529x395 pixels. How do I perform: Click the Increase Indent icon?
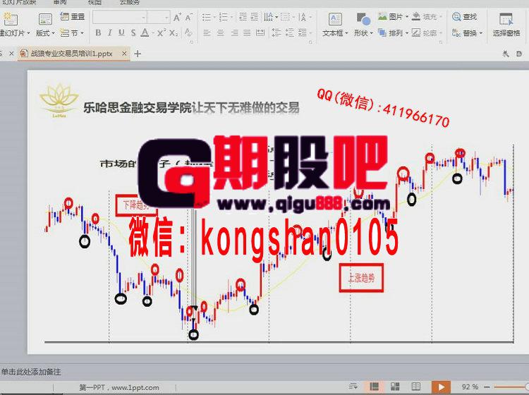[255, 17]
